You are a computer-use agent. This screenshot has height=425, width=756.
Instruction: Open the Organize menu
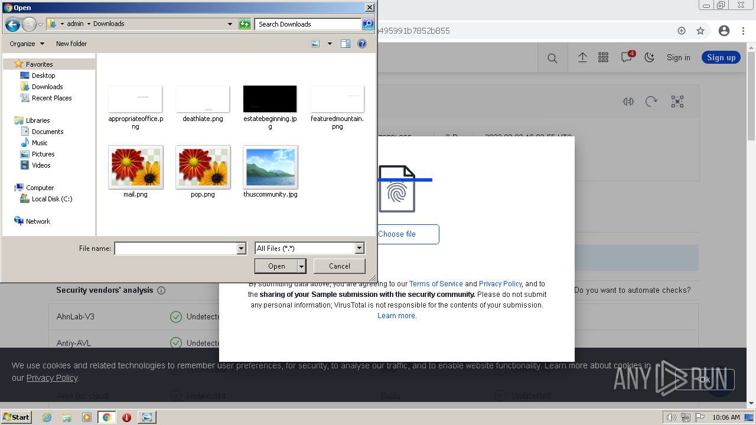click(27, 44)
